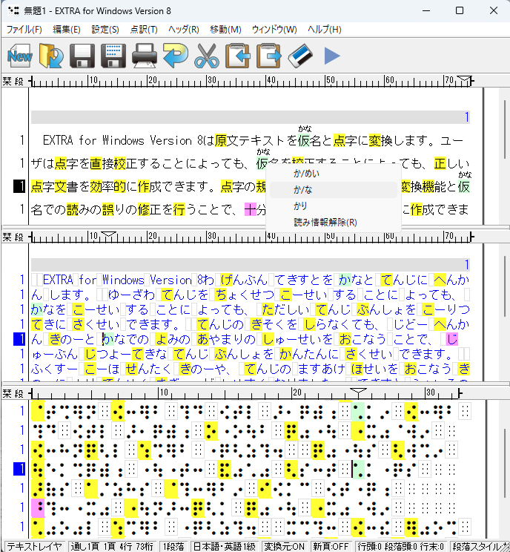Save with the floppy disk icon

(82, 55)
